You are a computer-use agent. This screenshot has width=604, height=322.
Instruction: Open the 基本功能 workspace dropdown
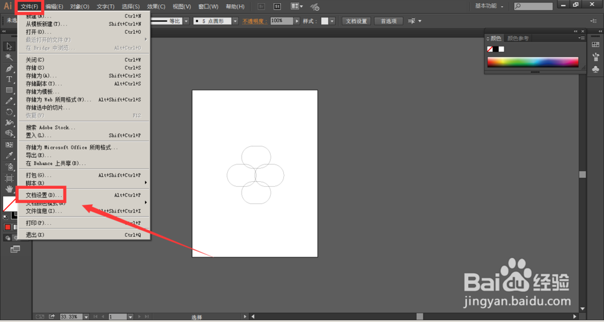(x=489, y=6)
